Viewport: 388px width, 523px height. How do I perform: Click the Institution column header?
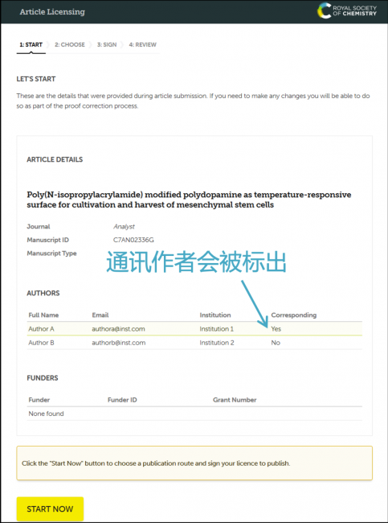(x=215, y=315)
